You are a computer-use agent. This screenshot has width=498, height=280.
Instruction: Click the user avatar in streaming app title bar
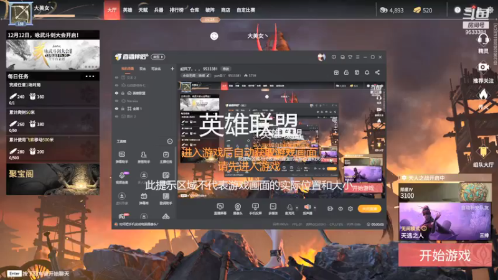click(x=321, y=57)
